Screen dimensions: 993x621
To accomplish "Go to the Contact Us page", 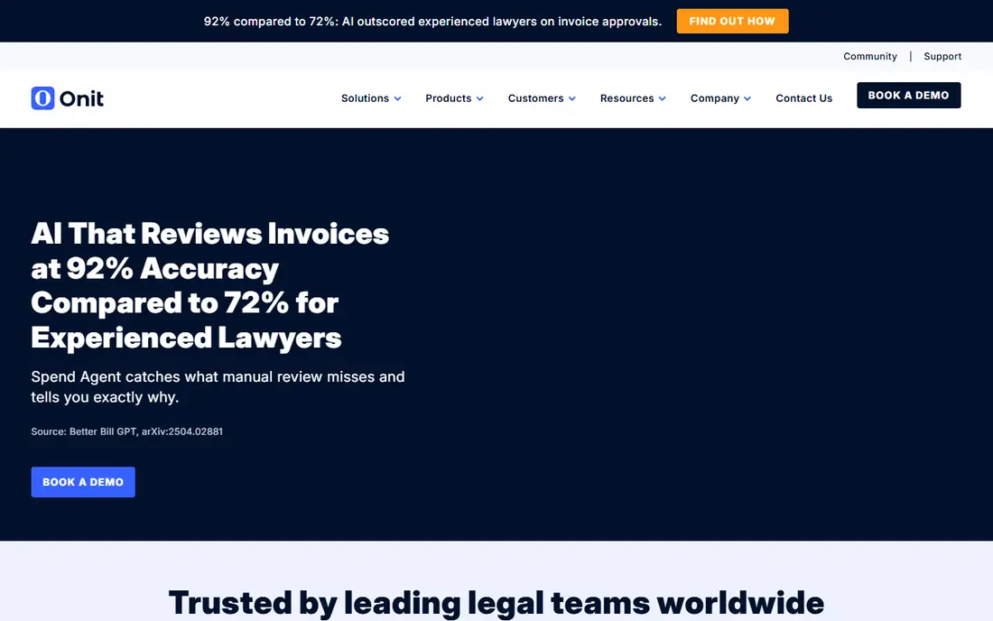I will pos(803,98).
